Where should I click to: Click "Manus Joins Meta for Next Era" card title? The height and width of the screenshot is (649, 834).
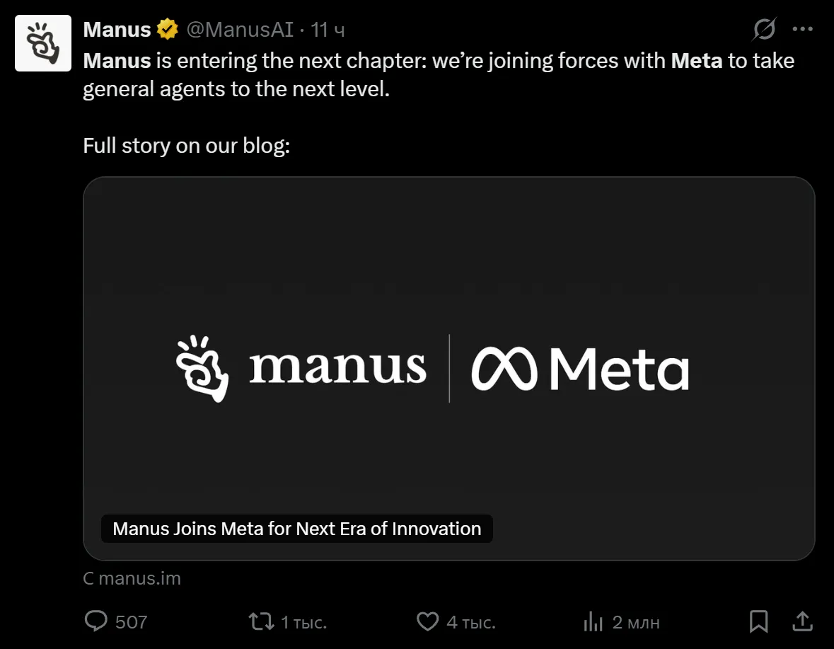(x=296, y=529)
